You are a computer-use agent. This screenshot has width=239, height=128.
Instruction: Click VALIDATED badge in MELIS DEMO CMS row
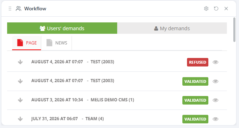pos(195,100)
